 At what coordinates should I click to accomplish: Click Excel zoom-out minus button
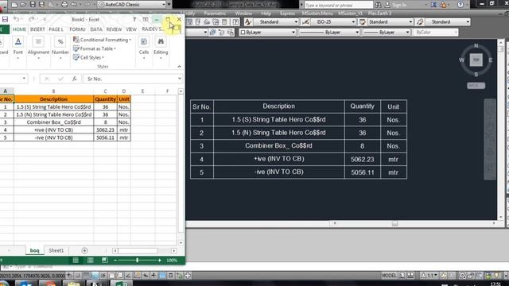(115, 260)
